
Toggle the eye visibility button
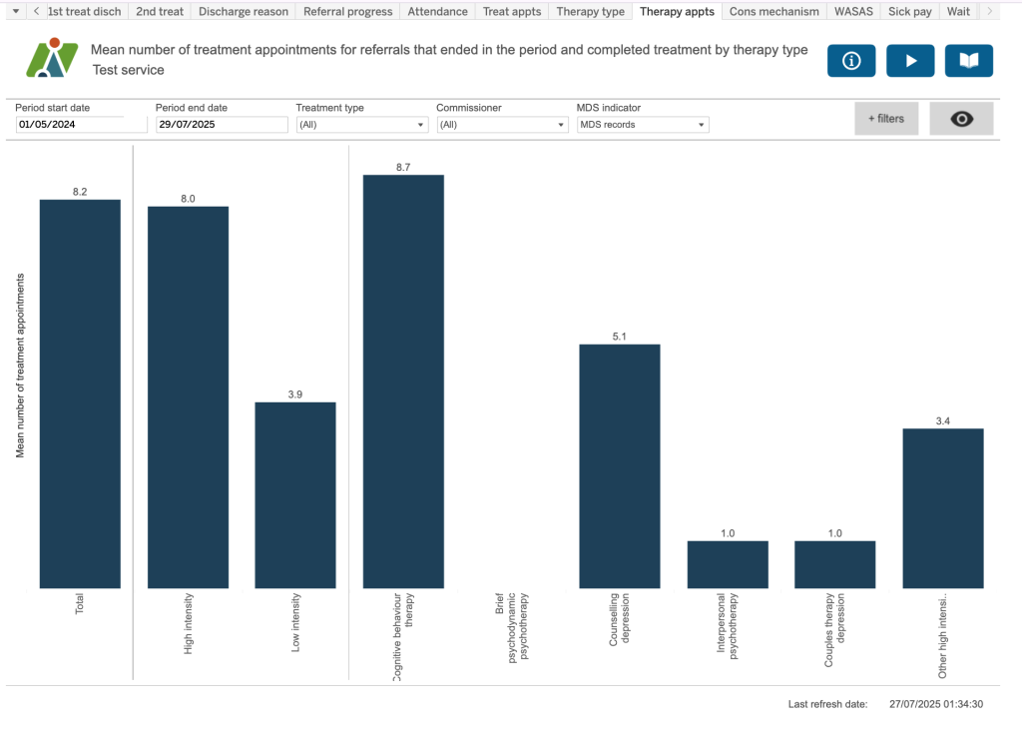coord(961,119)
